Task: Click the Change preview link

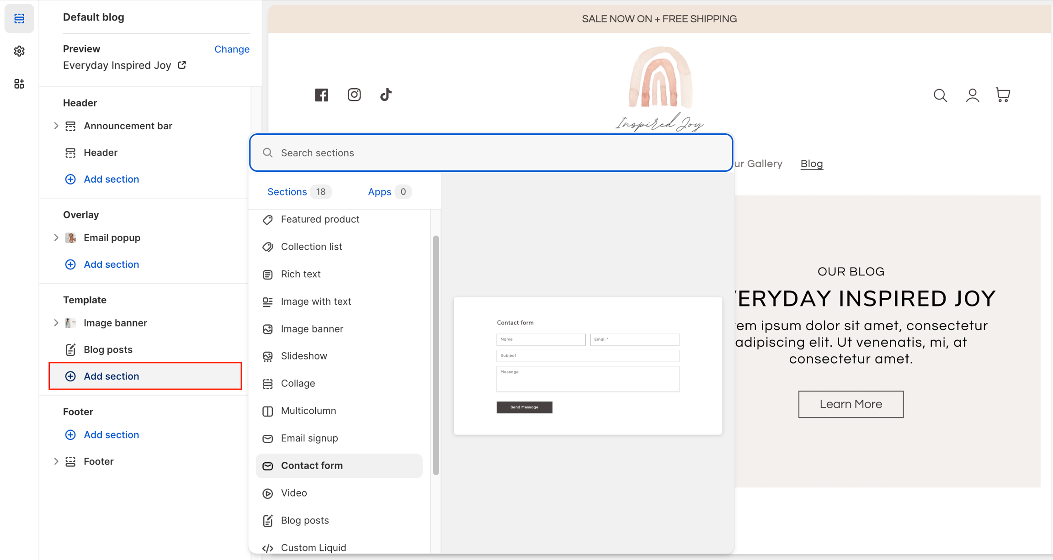Action: coord(232,49)
